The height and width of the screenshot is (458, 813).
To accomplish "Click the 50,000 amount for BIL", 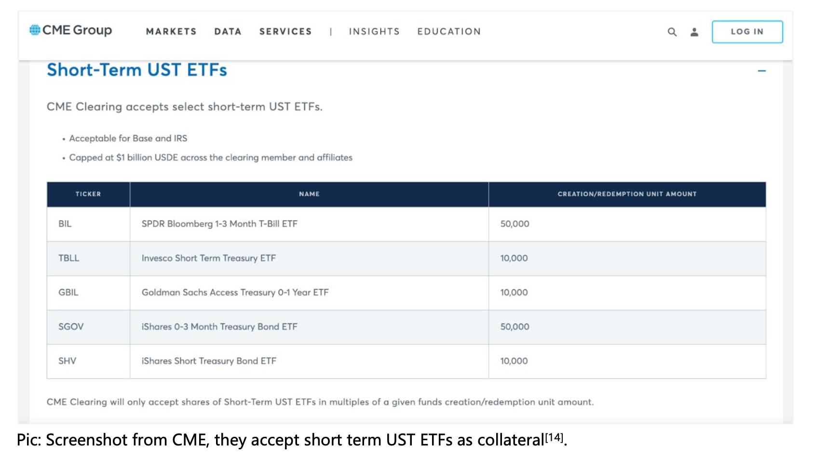I will [x=515, y=224].
